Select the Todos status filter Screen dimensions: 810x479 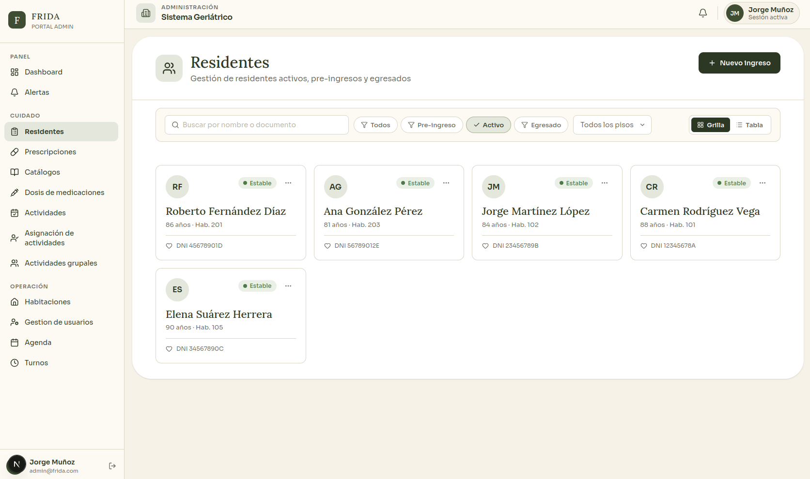coord(375,125)
